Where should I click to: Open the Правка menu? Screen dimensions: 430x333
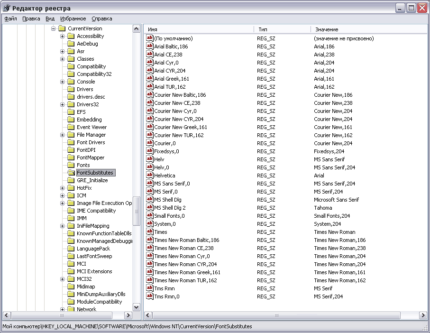pos(31,18)
